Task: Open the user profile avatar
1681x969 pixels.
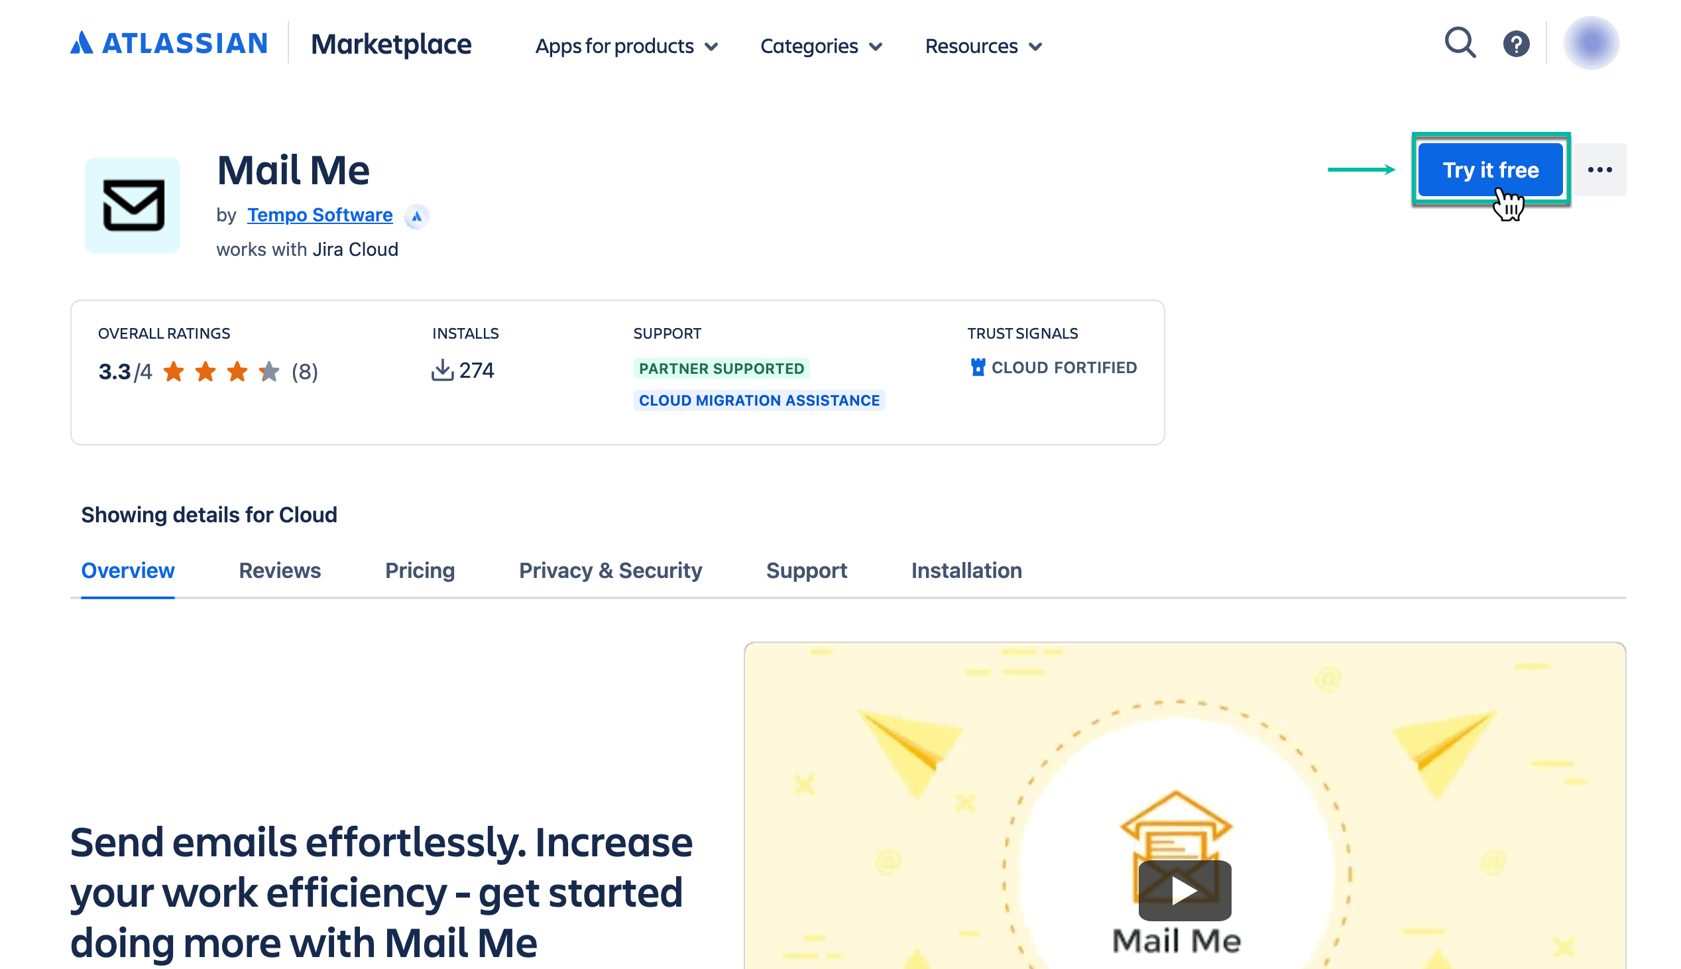Action: [1590, 43]
